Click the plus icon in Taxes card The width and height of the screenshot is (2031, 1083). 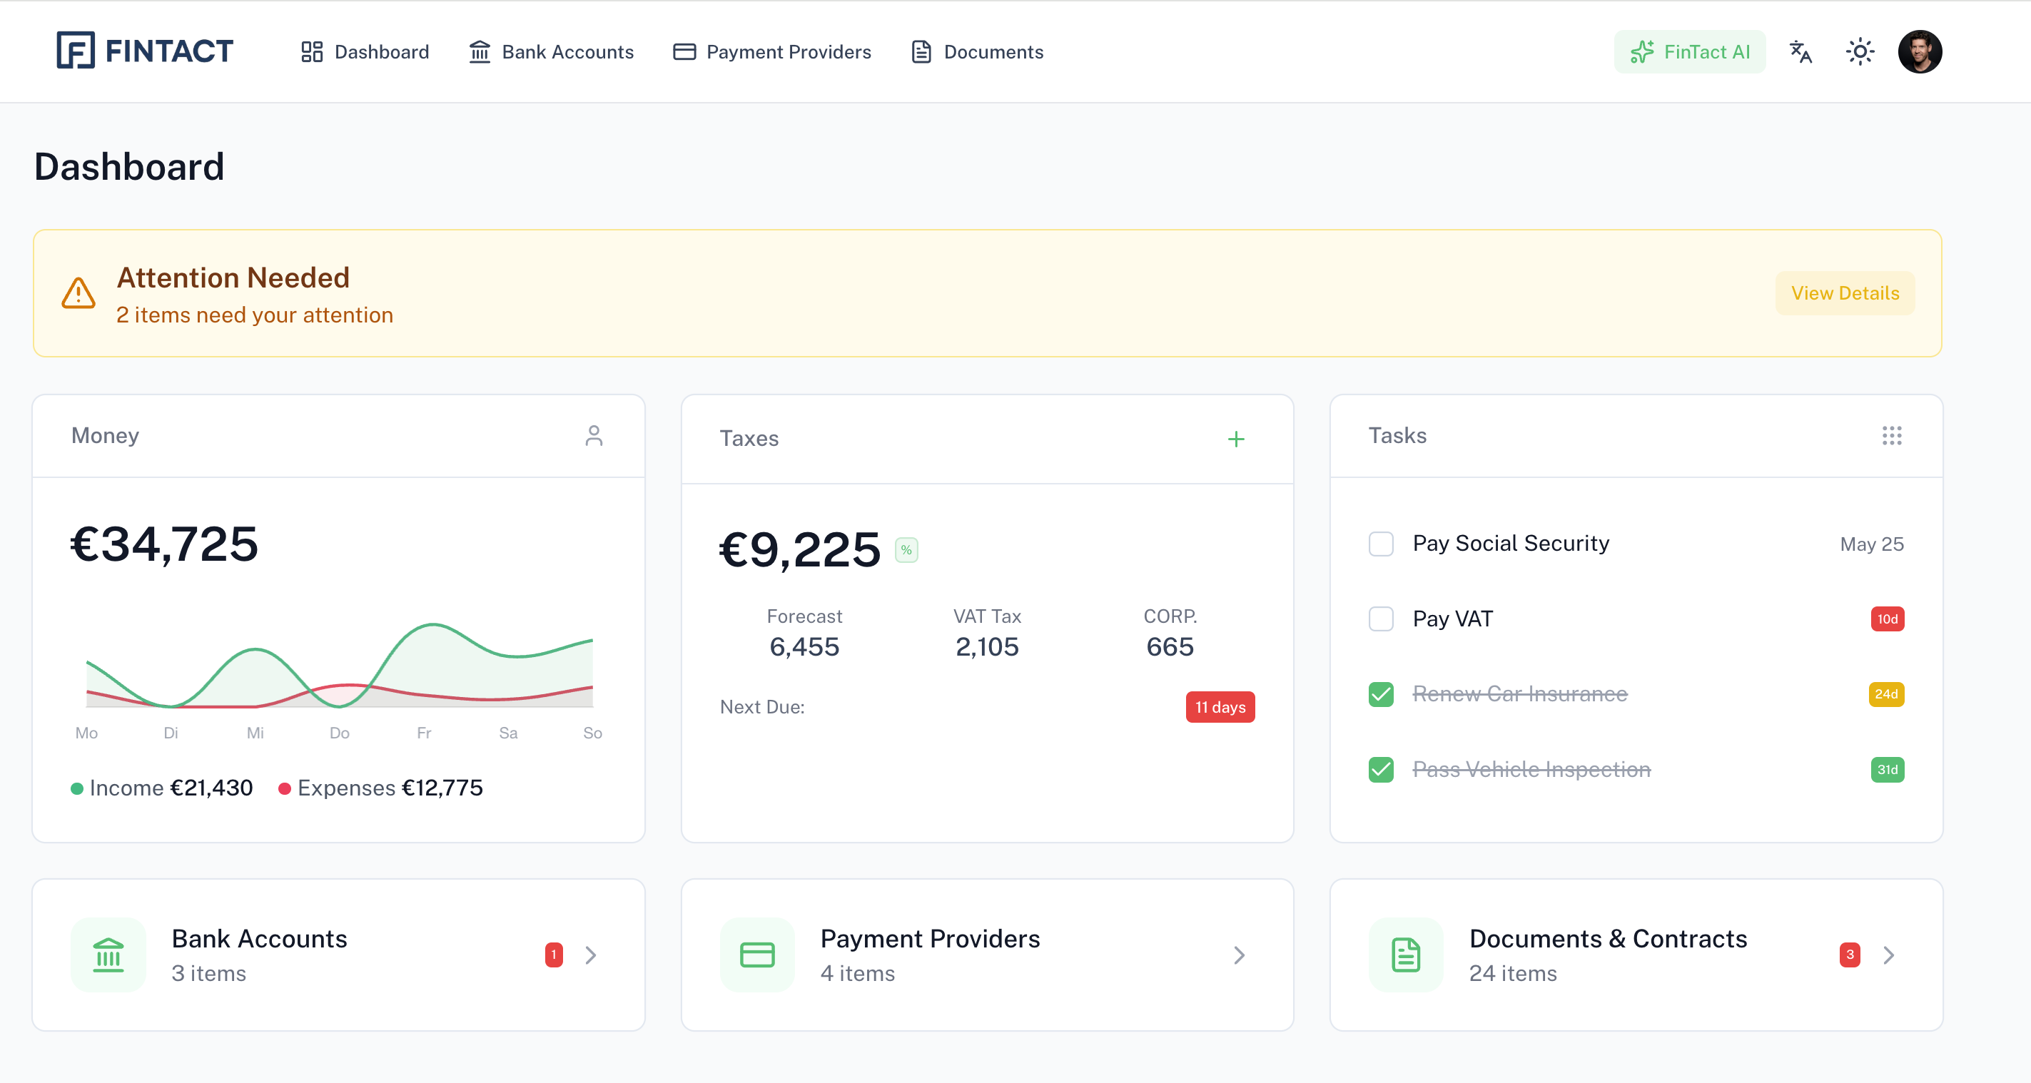[1235, 439]
